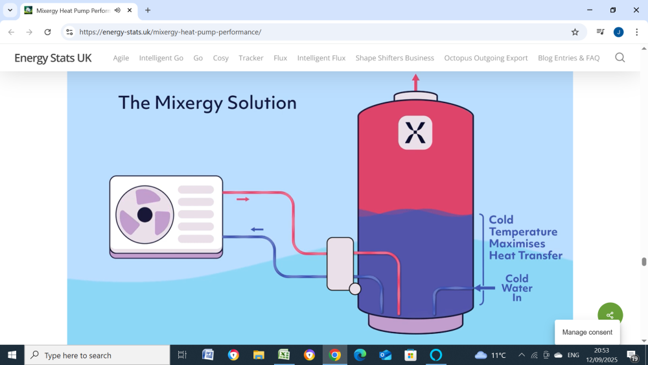Open Task View on the taskbar

[182, 355]
